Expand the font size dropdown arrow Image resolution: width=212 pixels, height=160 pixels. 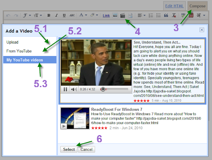[x=41, y=15]
